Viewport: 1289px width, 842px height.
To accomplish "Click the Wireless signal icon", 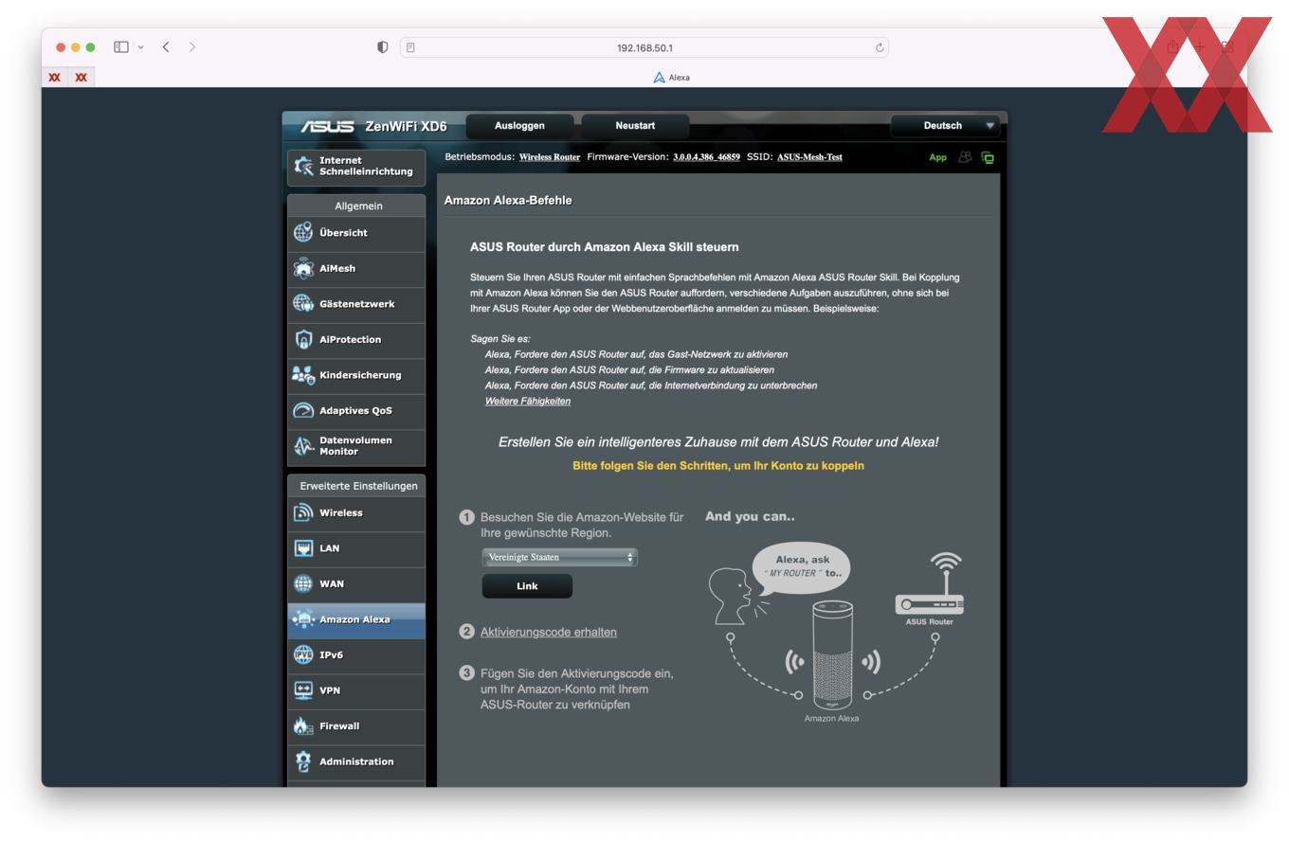I will (303, 512).
